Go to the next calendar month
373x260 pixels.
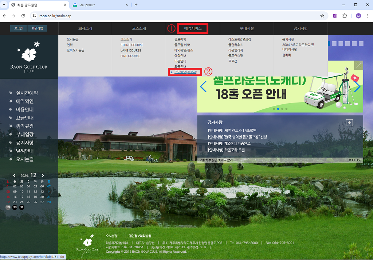(43, 175)
